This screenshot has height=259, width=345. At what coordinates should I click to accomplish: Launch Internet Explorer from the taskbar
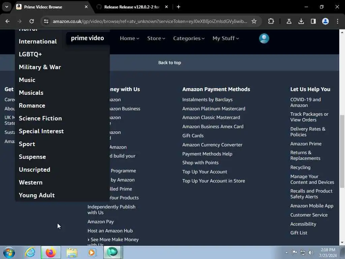click(30, 252)
